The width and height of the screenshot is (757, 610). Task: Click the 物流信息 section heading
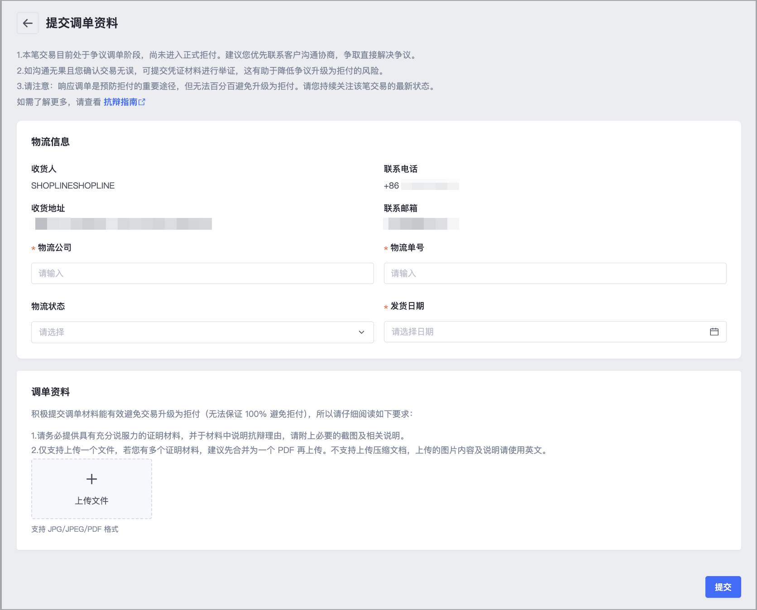click(50, 142)
